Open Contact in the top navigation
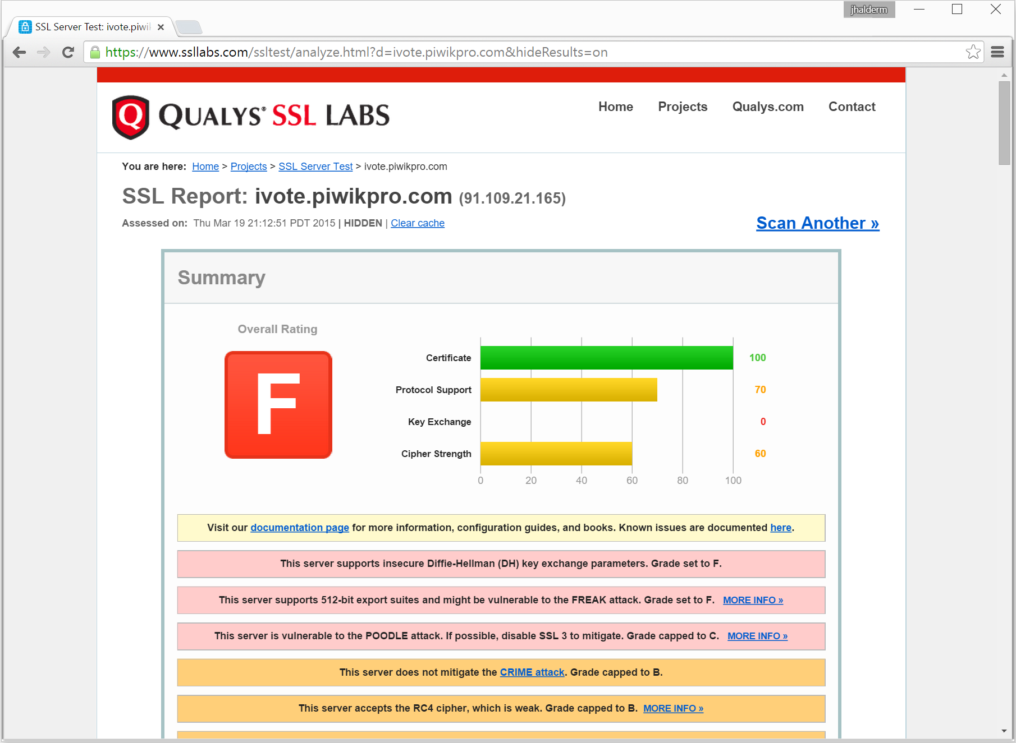1016x743 pixels. [x=852, y=107]
